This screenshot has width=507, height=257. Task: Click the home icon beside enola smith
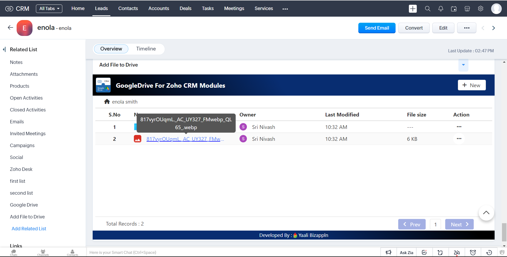tap(107, 102)
